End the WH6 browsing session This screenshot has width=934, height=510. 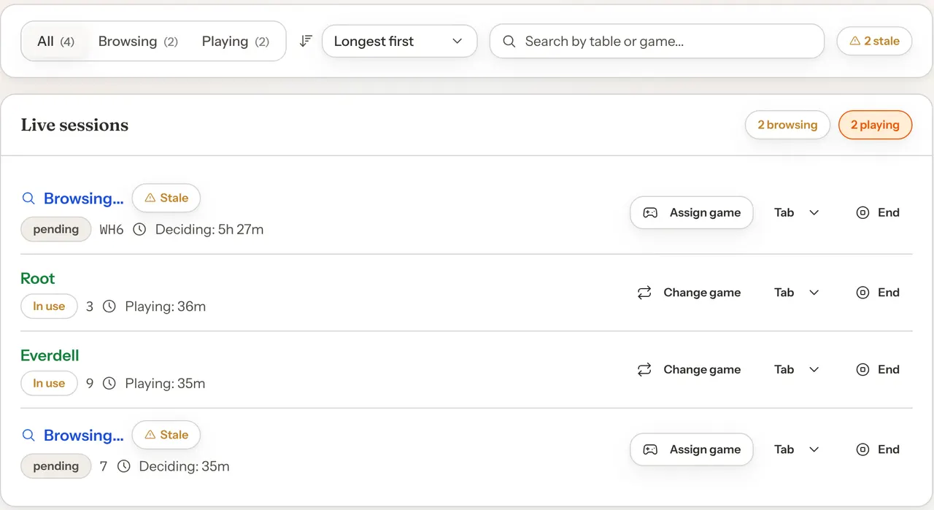click(x=878, y=213)
